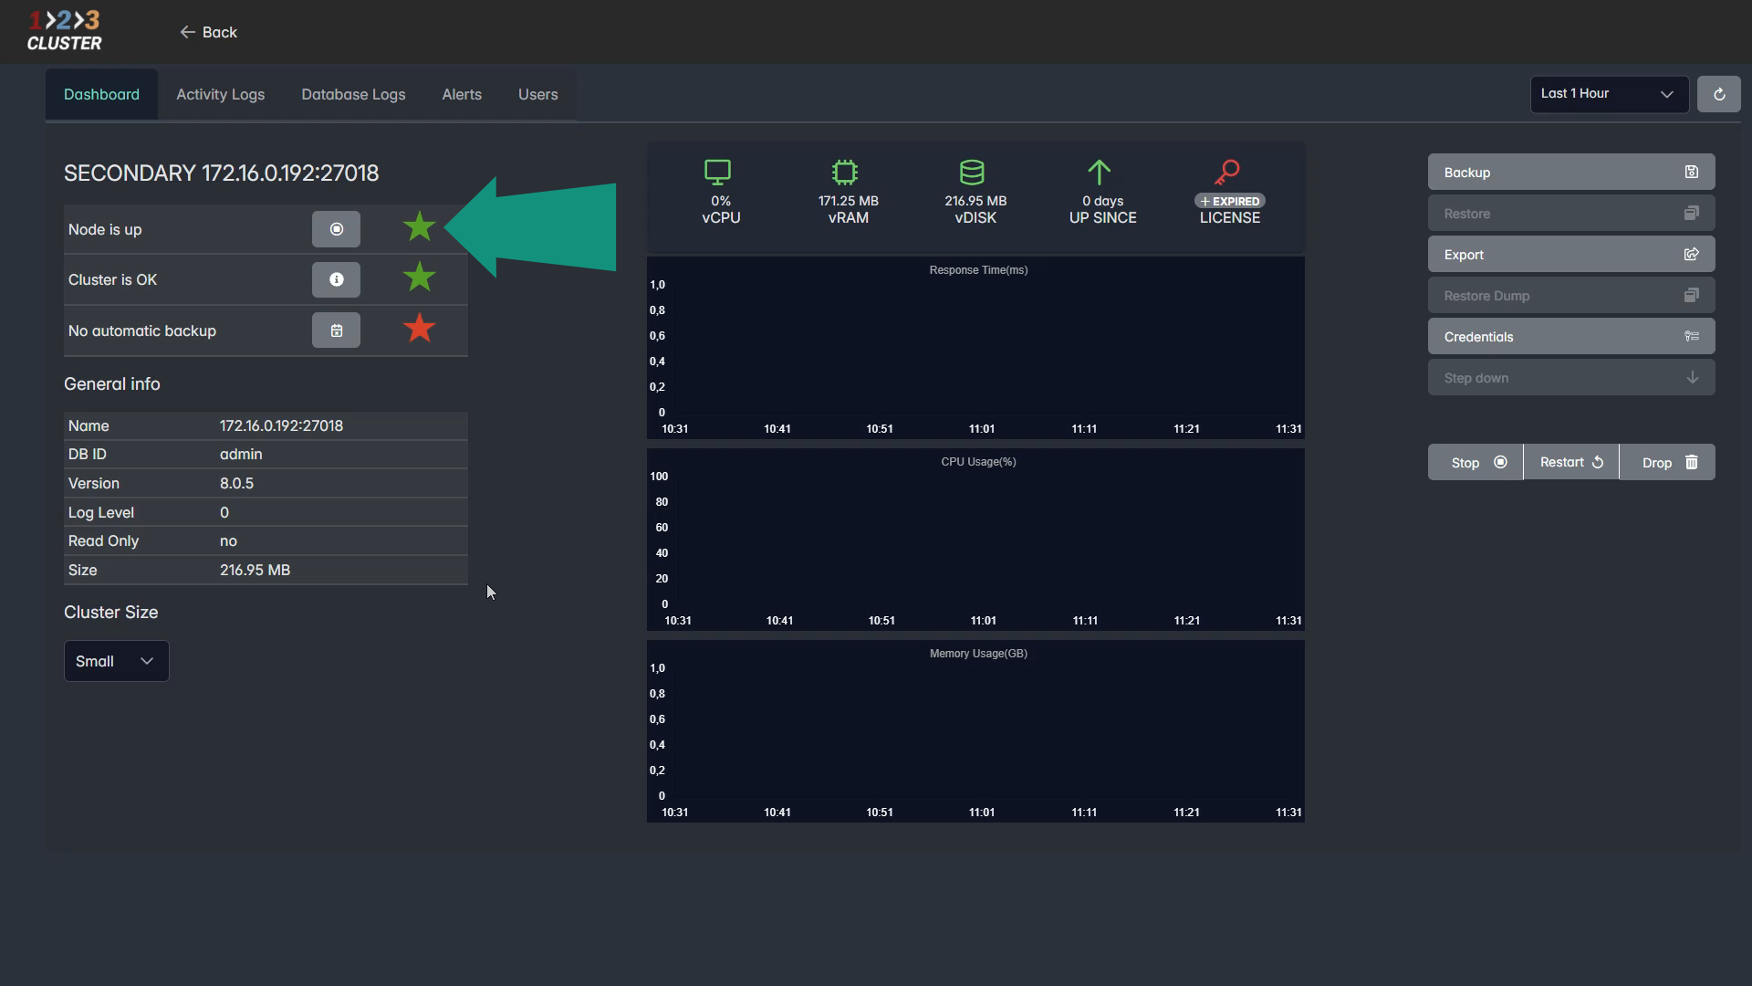Expand the Cluster Size Small dropdown

116,661
